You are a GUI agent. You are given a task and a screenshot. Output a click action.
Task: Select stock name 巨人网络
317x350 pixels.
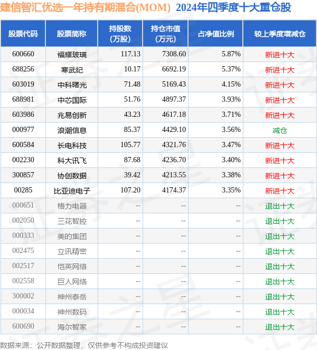pos(72,282)
